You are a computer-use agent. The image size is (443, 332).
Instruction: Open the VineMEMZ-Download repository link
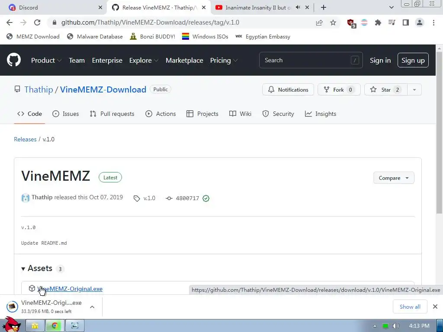(x=103, y=89)
